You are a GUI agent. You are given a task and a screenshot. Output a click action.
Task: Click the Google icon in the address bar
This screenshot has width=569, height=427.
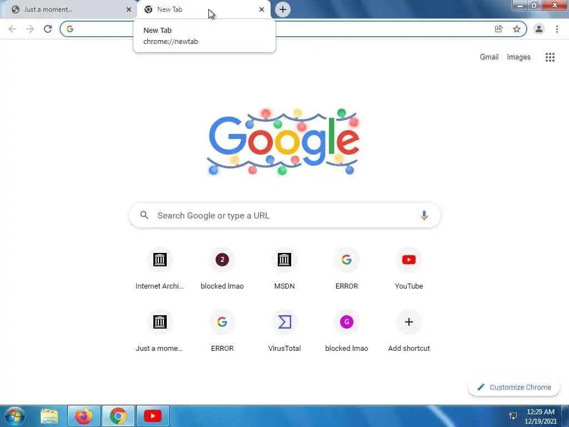click(x=70, y=29)
